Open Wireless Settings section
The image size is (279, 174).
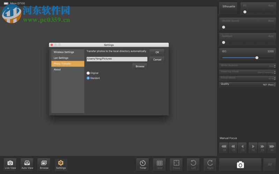click(68, 52)
